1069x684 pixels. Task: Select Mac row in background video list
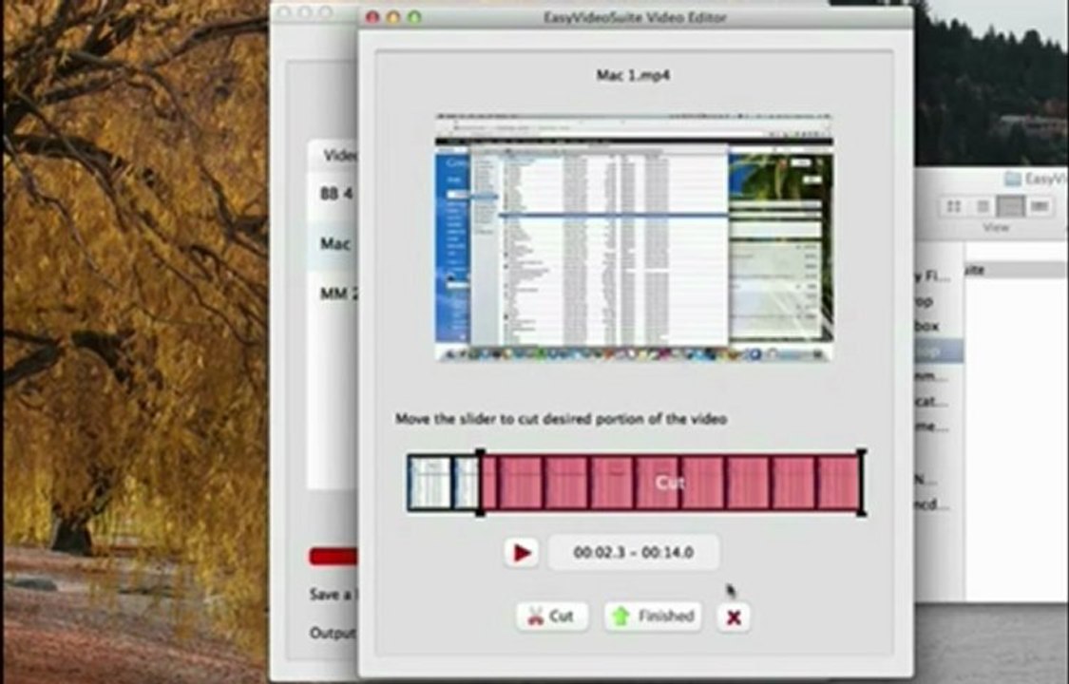[x=334, y=243]
